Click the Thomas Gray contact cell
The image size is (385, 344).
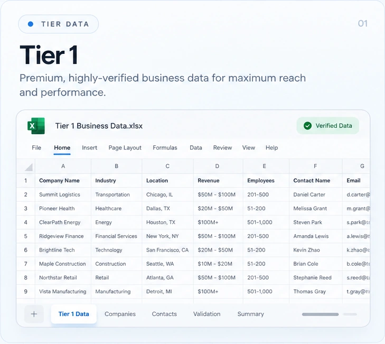click(315, 291)
